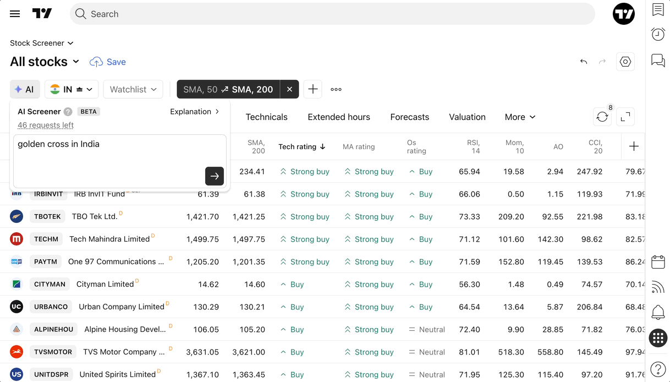Open the chats panel icon
Screen dimensions: 670x382
pos(658,60)
